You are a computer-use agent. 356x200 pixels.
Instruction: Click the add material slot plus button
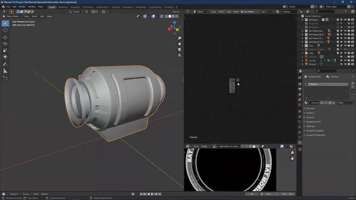coord(353,83)
